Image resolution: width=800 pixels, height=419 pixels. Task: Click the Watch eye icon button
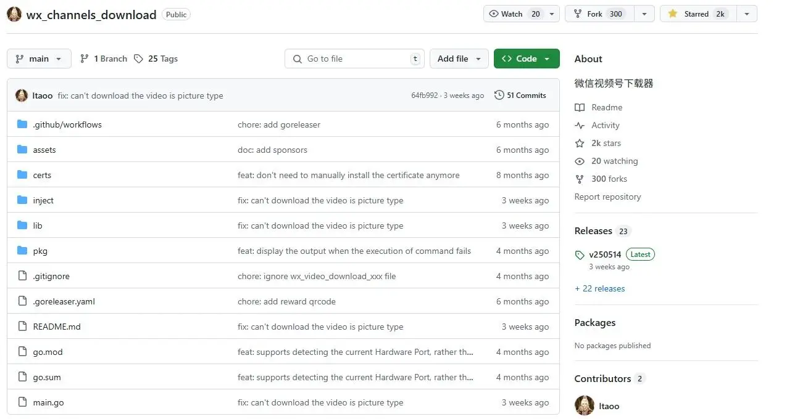pos(494,14)
